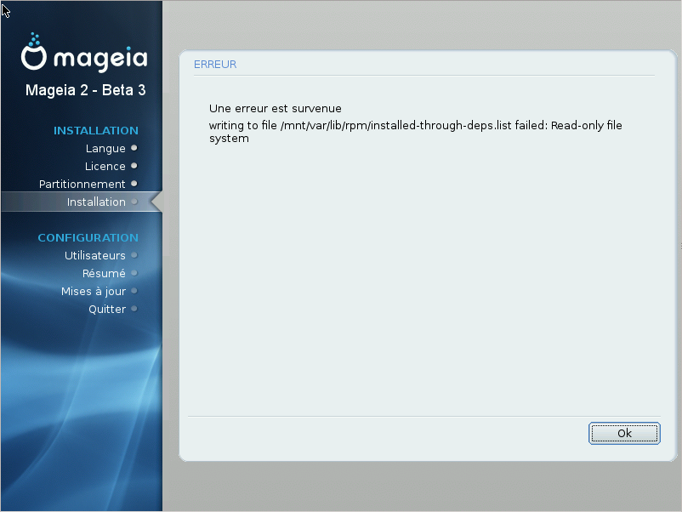Select the Mises à jour step

click(x=93, y=291)
